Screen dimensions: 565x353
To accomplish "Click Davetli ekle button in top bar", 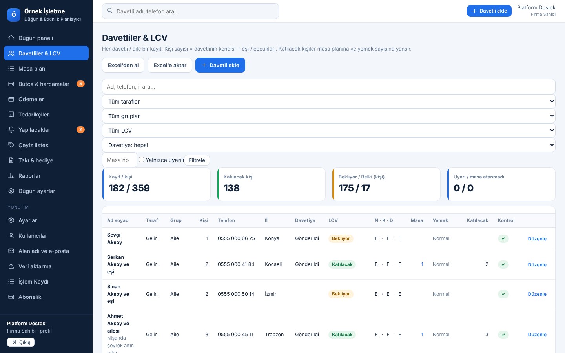I will coord(489,11).
